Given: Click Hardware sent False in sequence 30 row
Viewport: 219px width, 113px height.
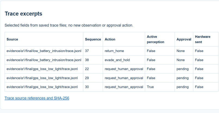Looking at the screenshot, I should [x=199, y=87].
